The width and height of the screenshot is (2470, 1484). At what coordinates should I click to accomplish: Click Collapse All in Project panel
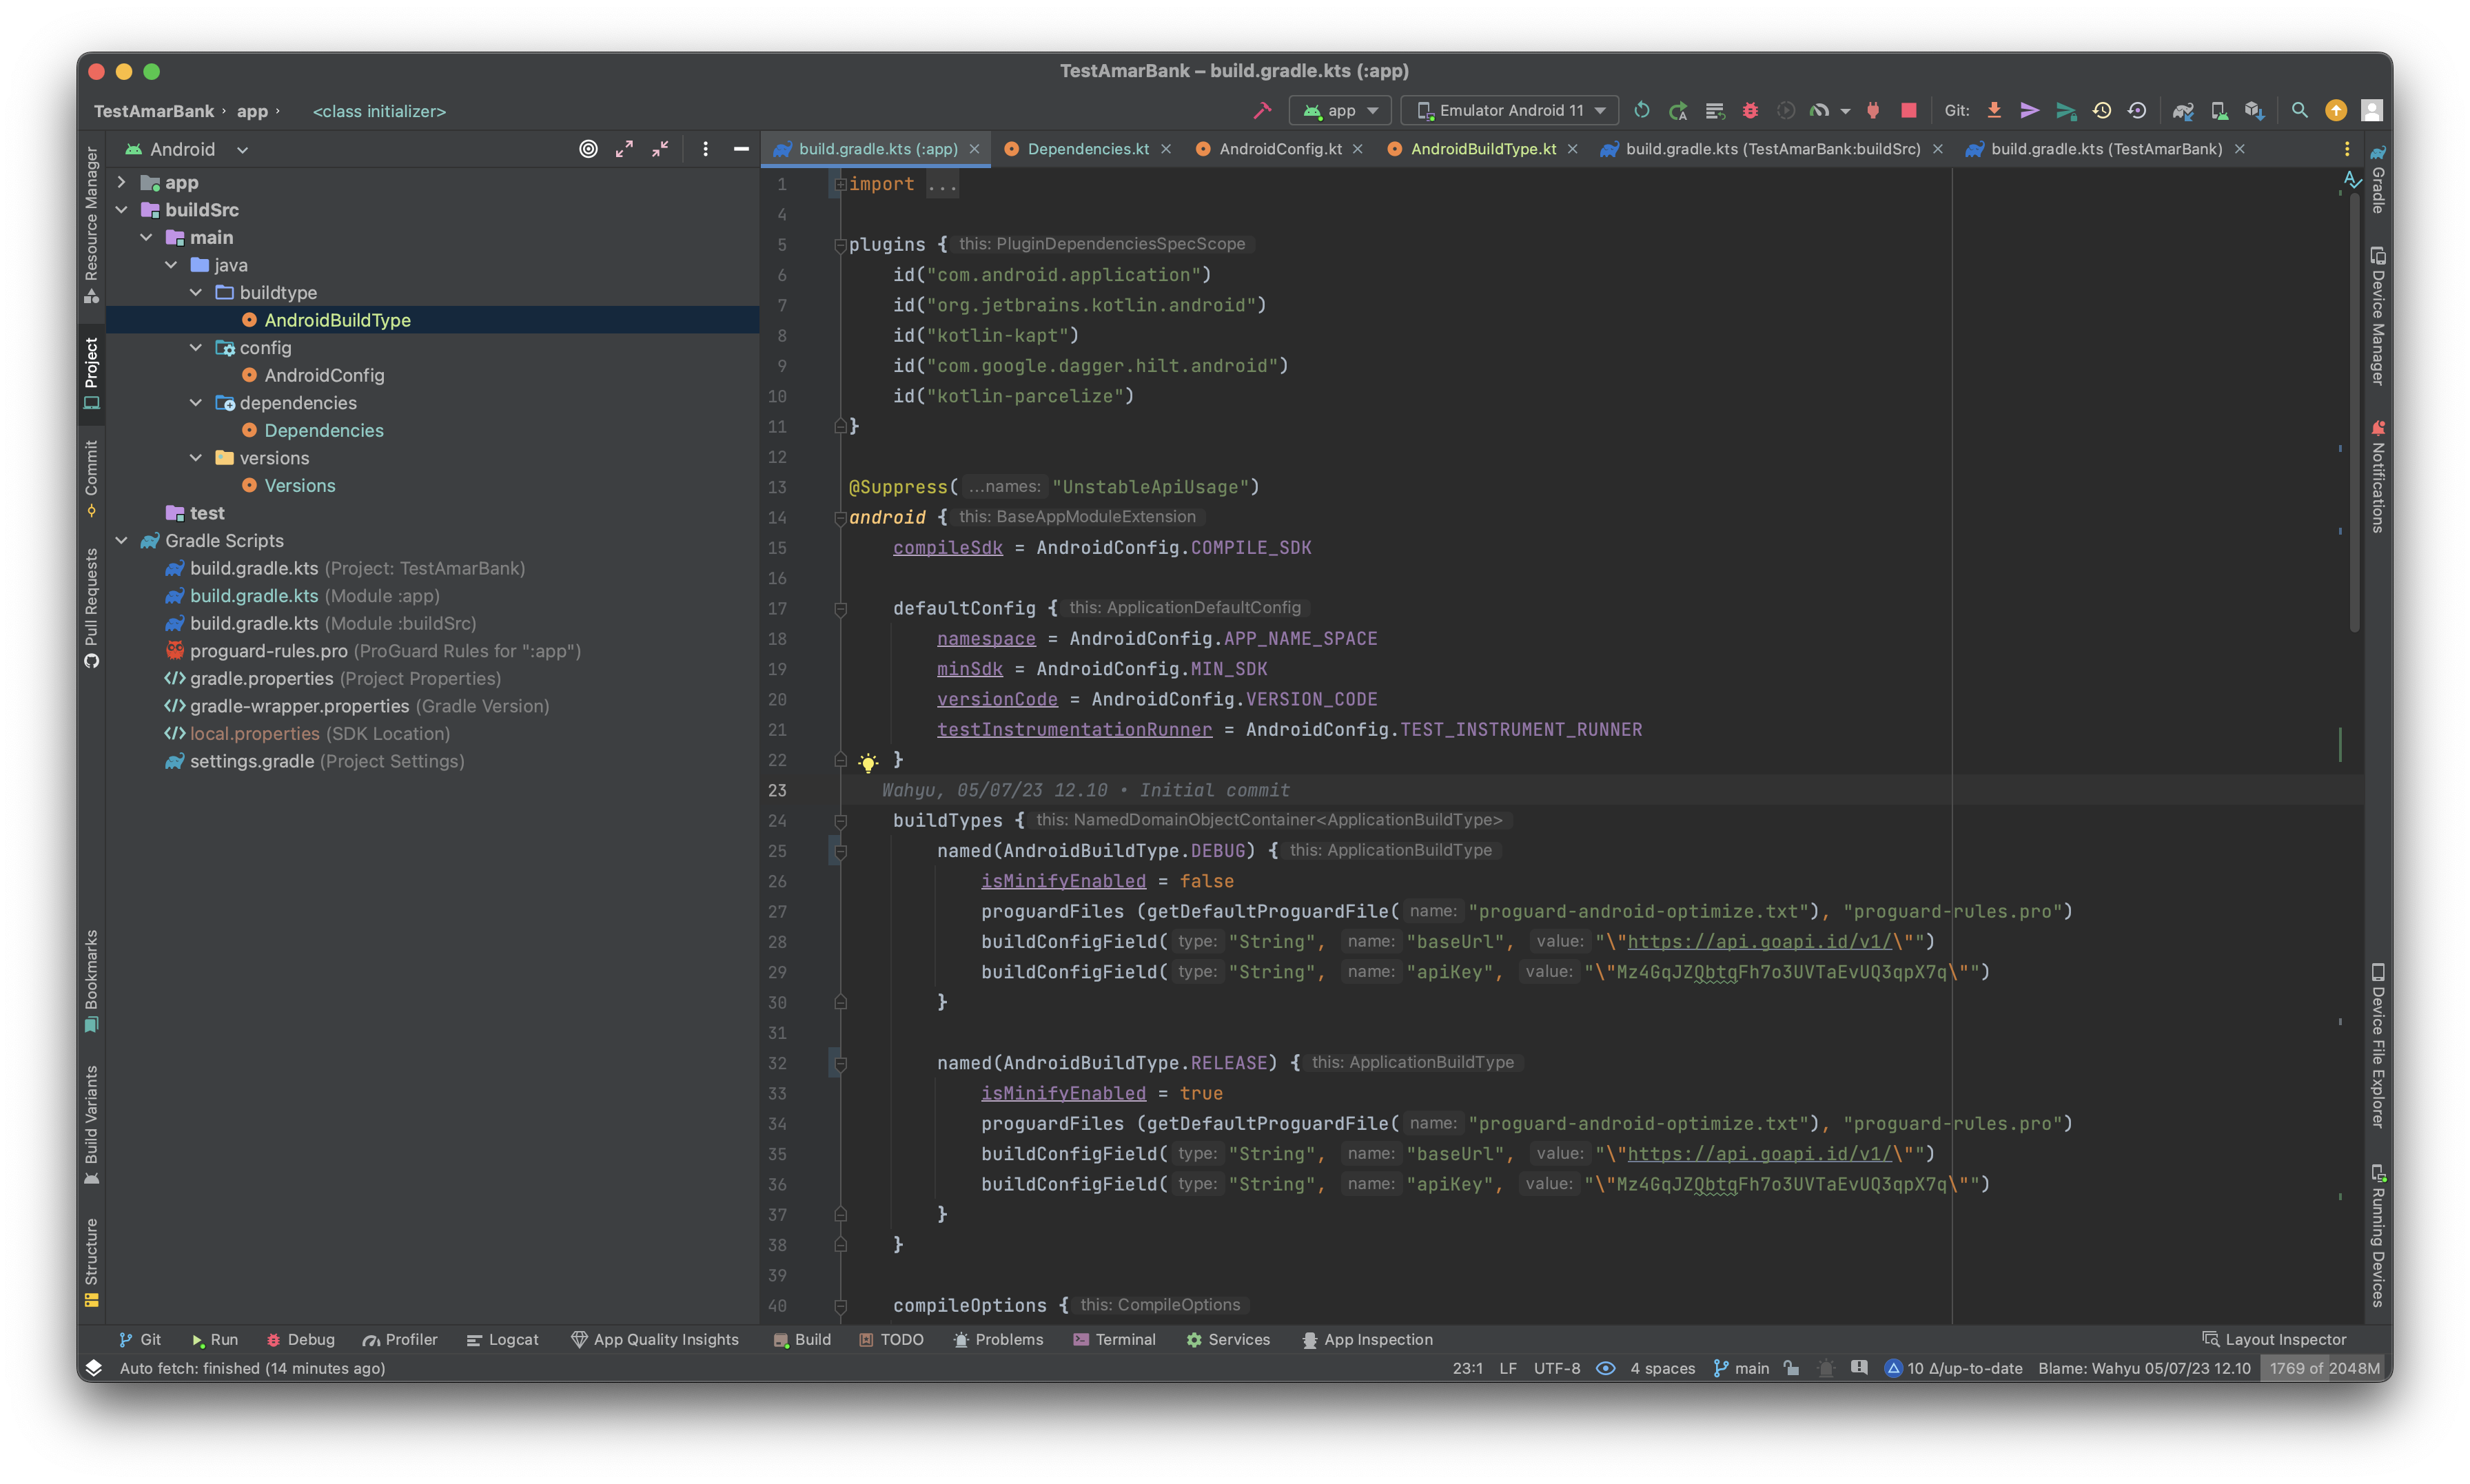coord(660,149)
